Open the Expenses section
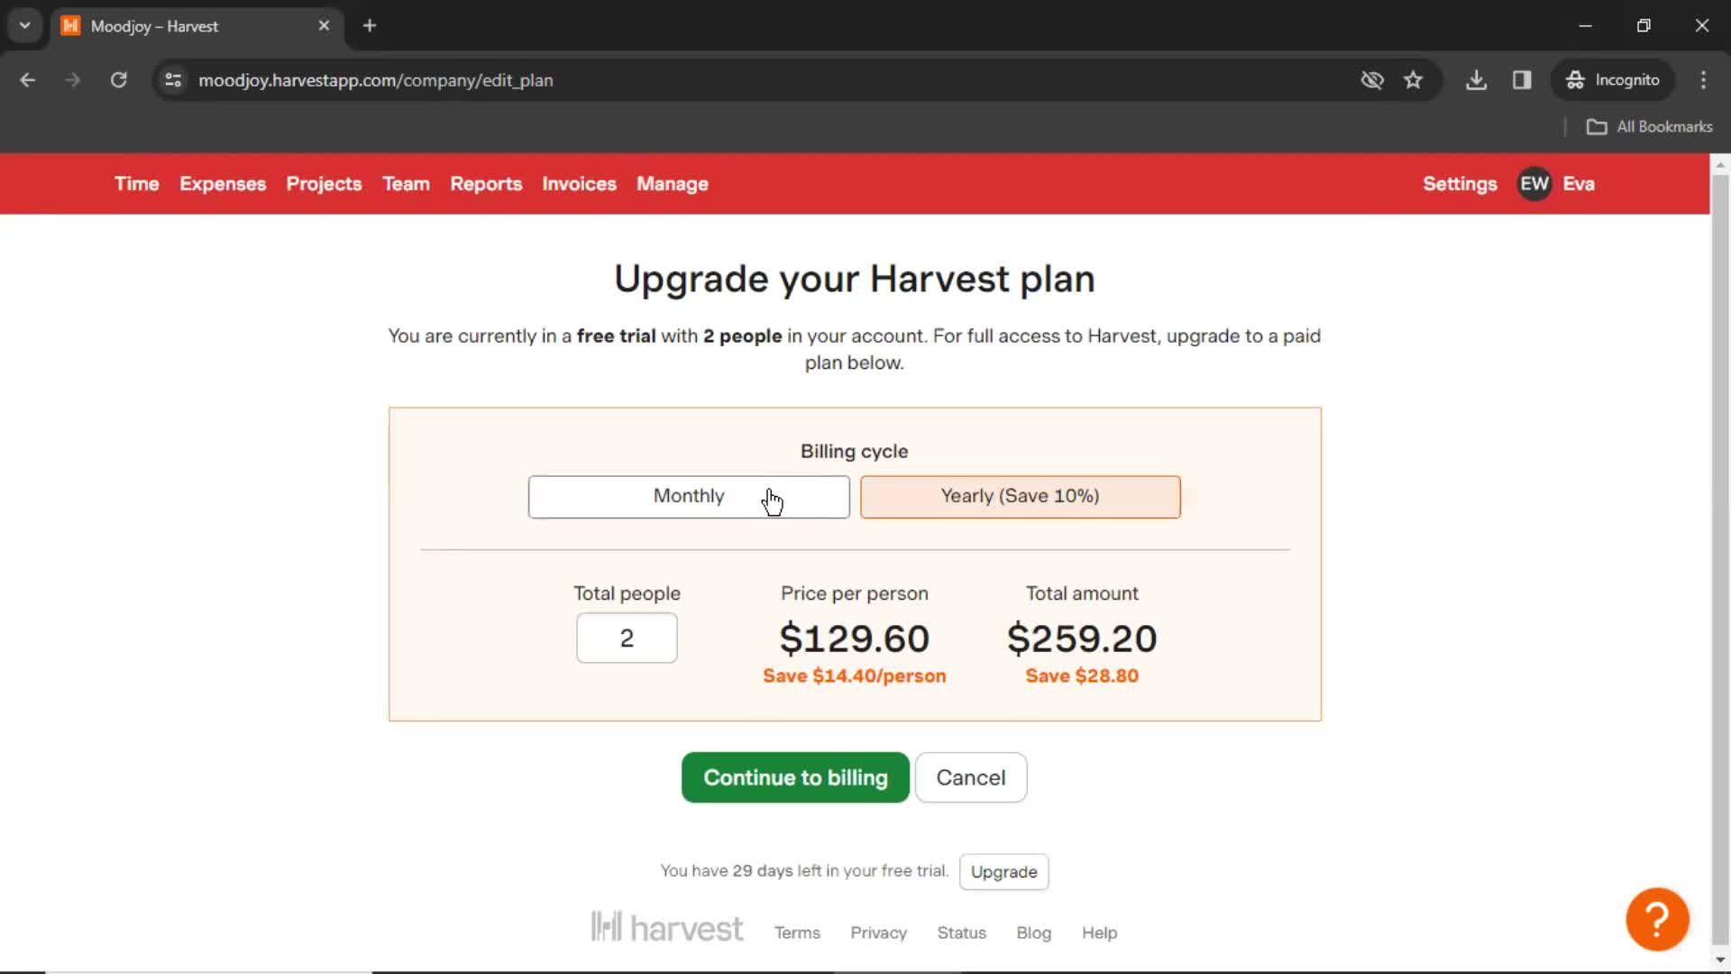 tap(223, 183)
